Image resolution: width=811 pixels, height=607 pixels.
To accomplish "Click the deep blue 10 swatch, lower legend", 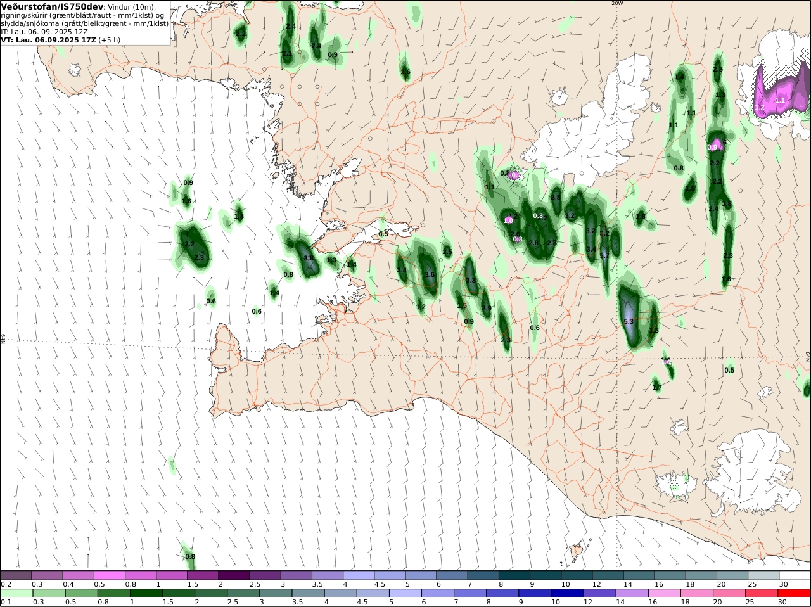I will [x=567, y=594].
